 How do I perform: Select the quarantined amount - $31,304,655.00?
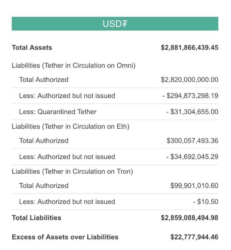192,112
